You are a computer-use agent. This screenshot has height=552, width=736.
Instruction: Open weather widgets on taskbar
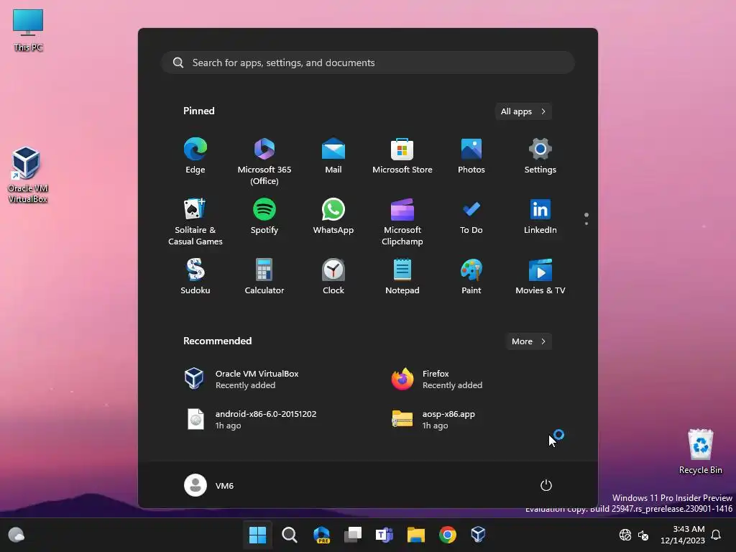pyautogui.click(x=17, y=535)
